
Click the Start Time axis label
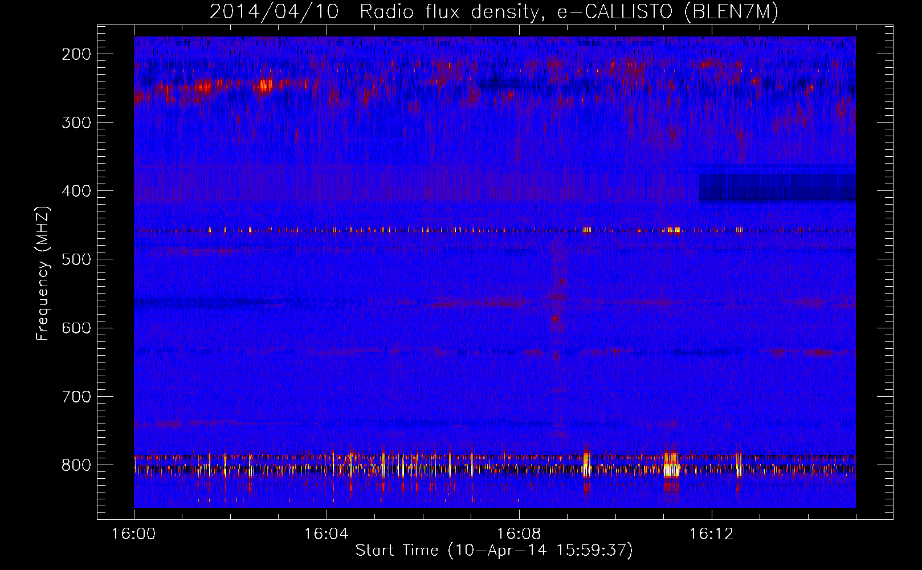tap(494, 551)
